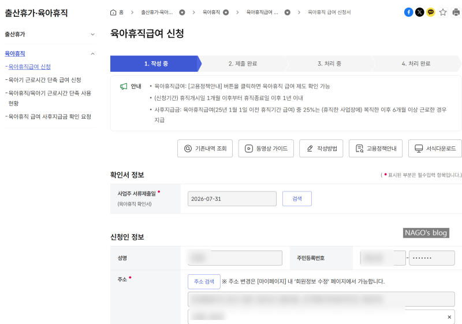Click the 성명 name field
Viewport: 462px width, 324px height.
pyautogui.click(x=235, y=258)
